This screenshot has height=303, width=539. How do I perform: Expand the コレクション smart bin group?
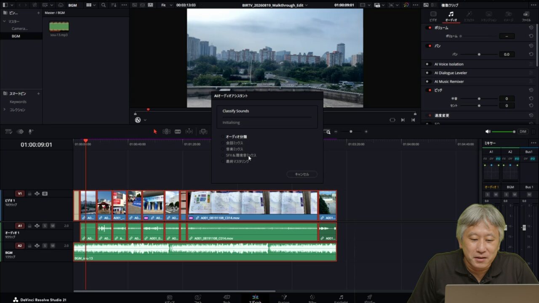coord(5,110)
